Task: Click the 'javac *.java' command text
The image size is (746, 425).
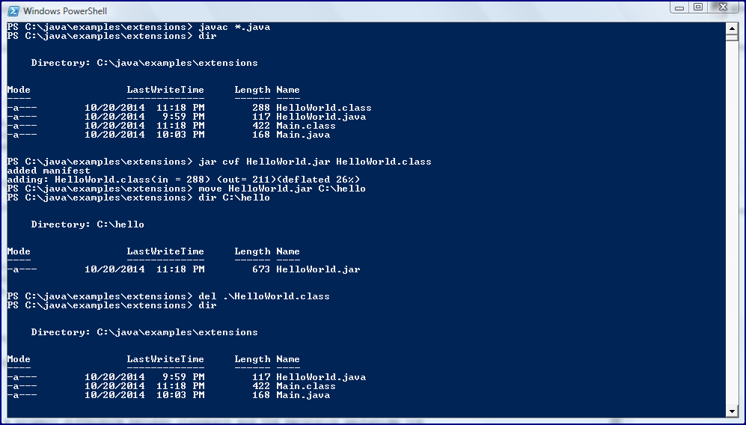Action: tap(234, 27)
